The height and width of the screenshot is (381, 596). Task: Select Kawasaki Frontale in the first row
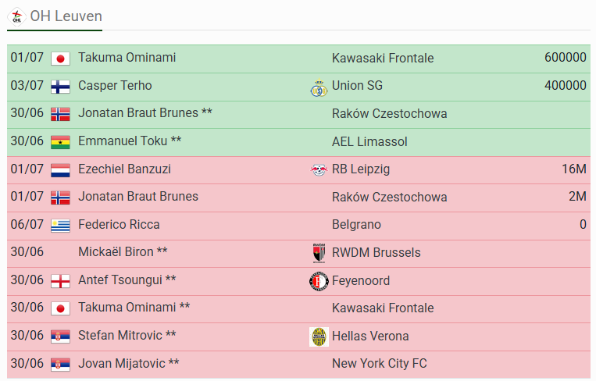(383, 58)
